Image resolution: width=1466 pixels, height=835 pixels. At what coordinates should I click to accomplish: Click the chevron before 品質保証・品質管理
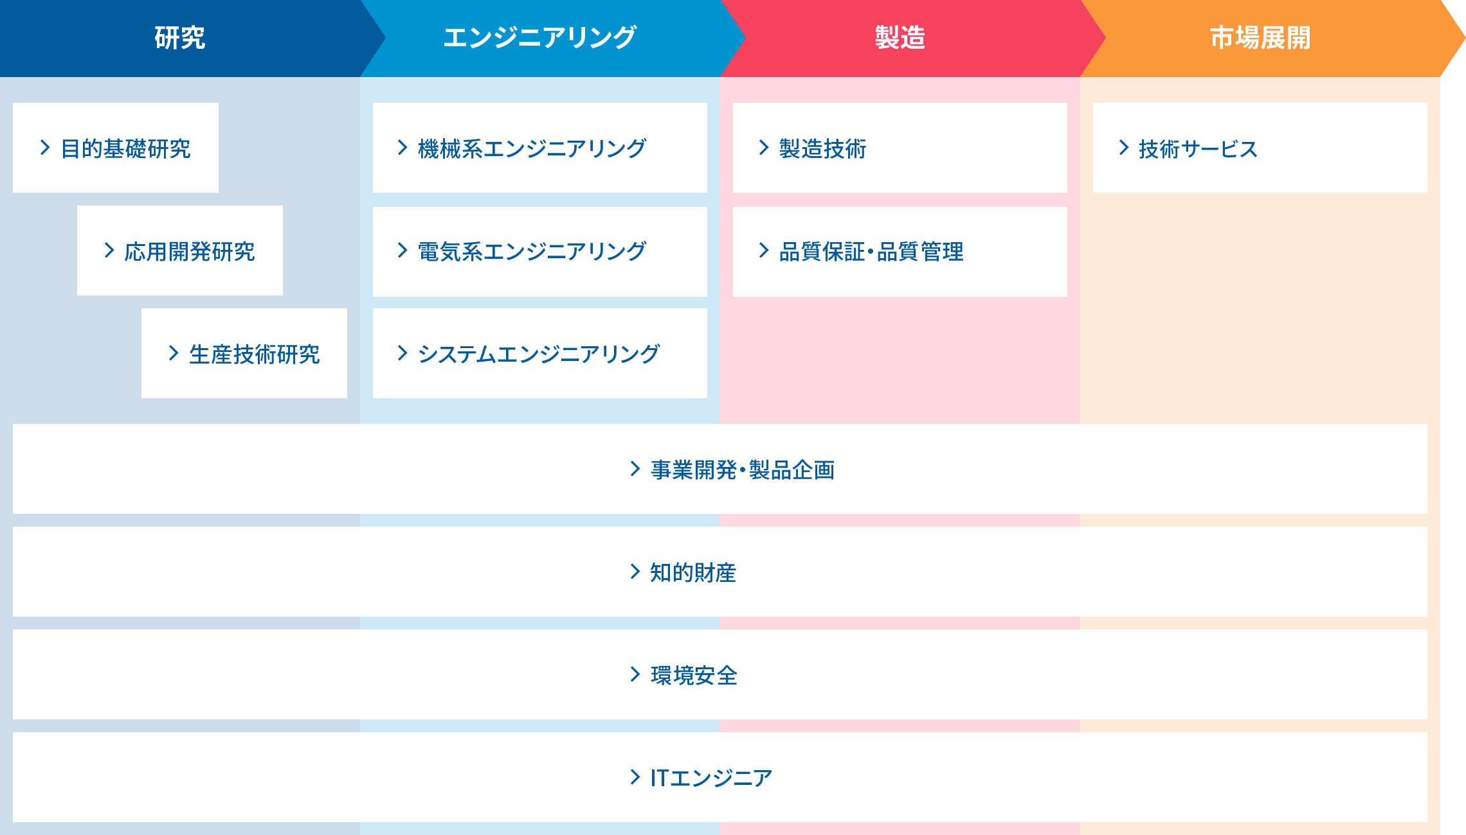[x=764, y=251]
